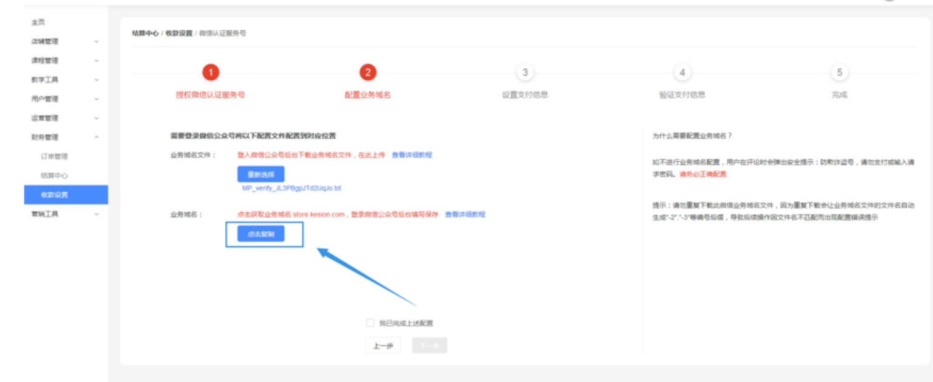The width and height of the screenshot is (933, 382).
Task: Click the step 5 circle for 完成
Action: pyautogui.click(x=839, y=73)
